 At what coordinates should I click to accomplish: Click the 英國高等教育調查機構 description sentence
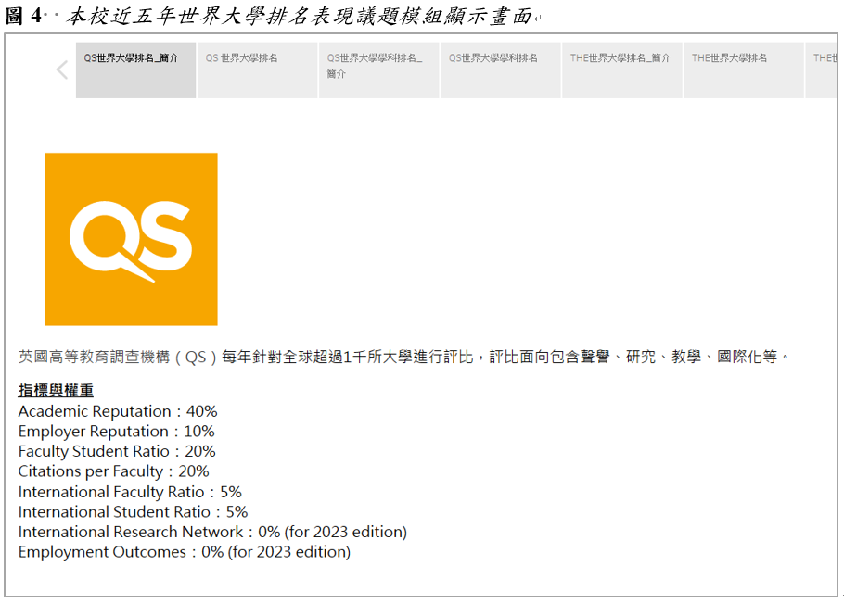pyautogui.click(x=404, y=357)
